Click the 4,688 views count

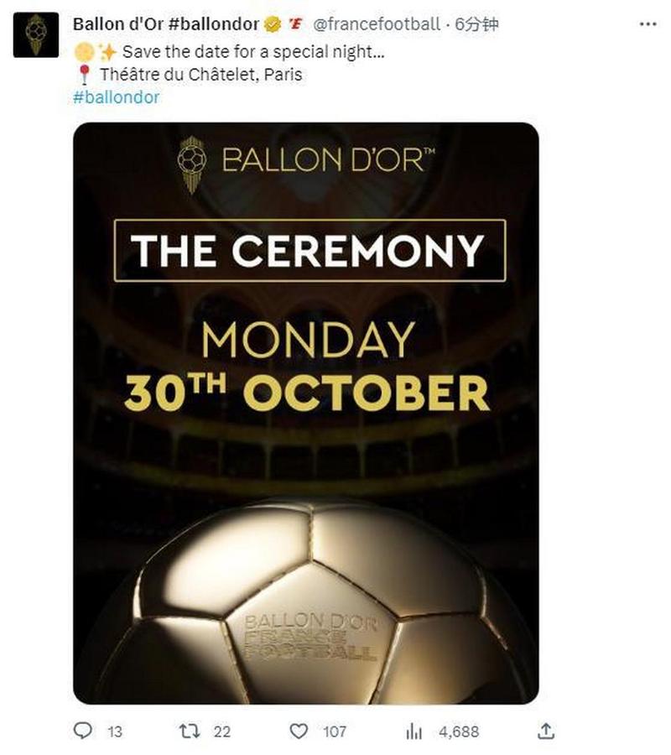click(x=459, y=732)
